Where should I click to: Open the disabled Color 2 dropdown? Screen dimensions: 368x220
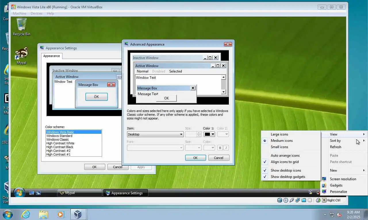[223, 134]
